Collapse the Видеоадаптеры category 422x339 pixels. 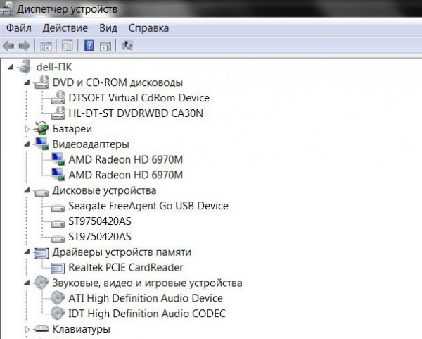pos(27,144)
